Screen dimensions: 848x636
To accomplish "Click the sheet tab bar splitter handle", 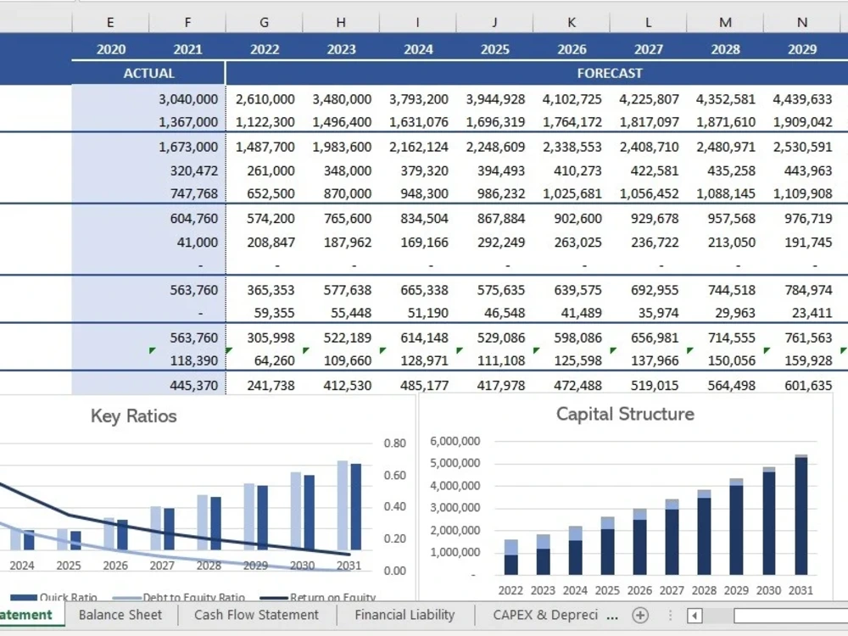I will pyautogui.click(x=670, y=616).
